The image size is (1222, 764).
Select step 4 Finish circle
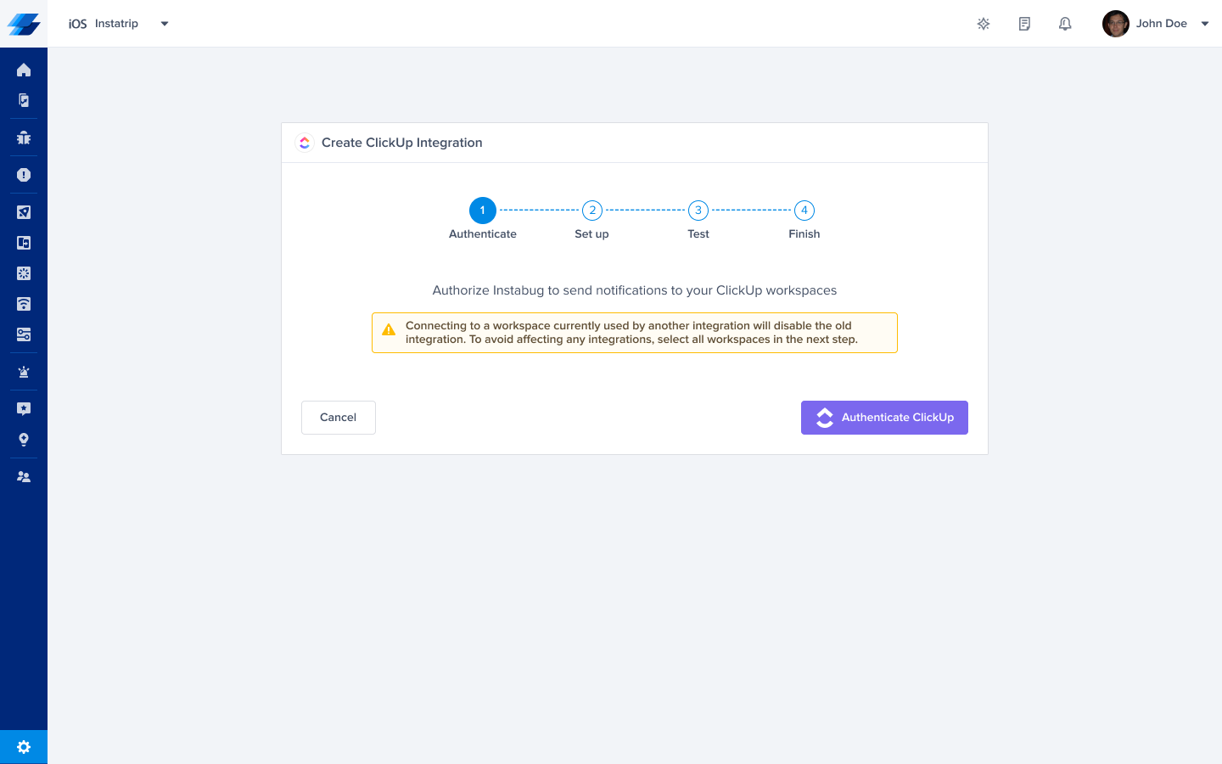click(804, 211)
